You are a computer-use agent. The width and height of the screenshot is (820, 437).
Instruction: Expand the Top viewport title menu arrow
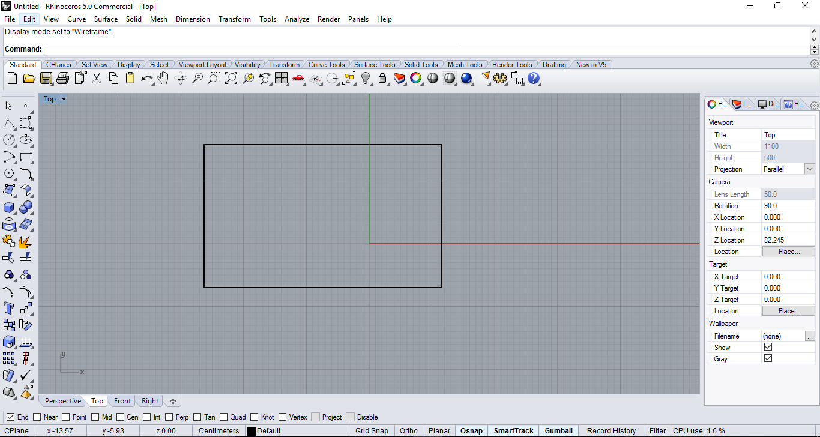tap(64, 100)
